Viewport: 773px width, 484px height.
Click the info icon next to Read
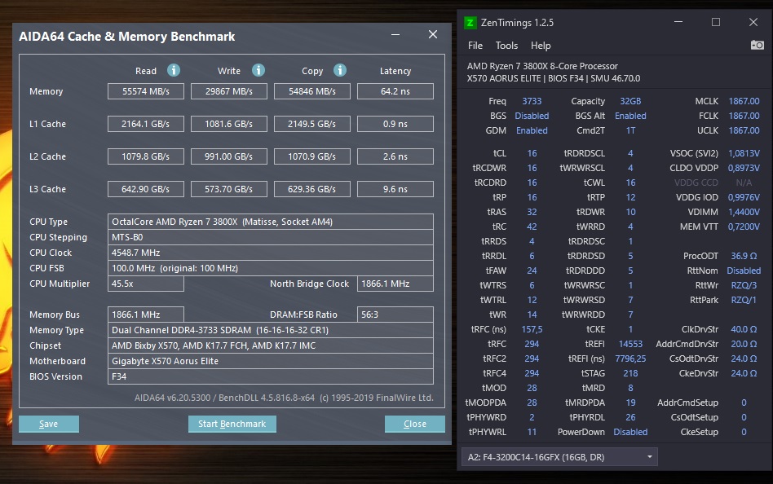(x=174, y=70)
